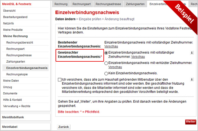Select 'Kein Einzelverbindungsnachweis' radio button

pos(106,73)
